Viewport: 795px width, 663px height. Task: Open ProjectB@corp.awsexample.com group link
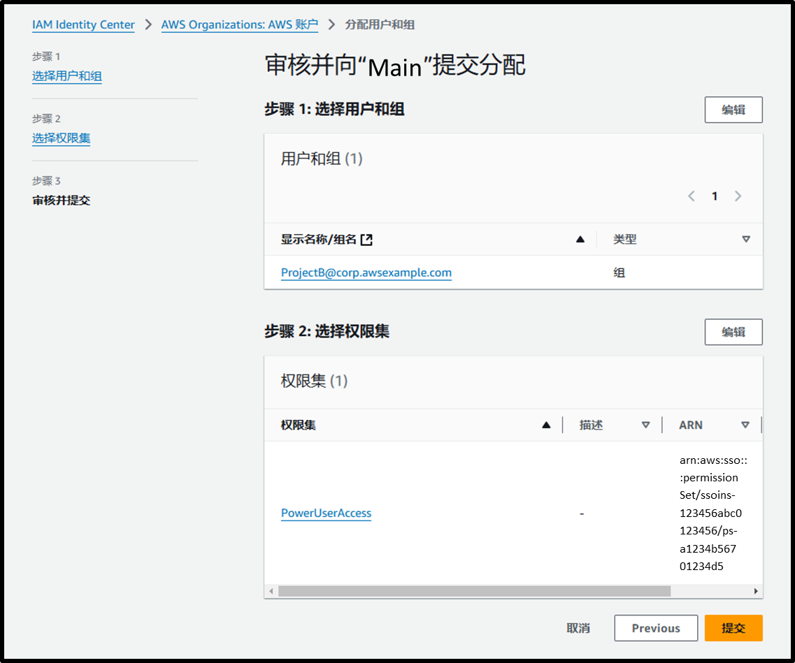click(x=366, y=272)
